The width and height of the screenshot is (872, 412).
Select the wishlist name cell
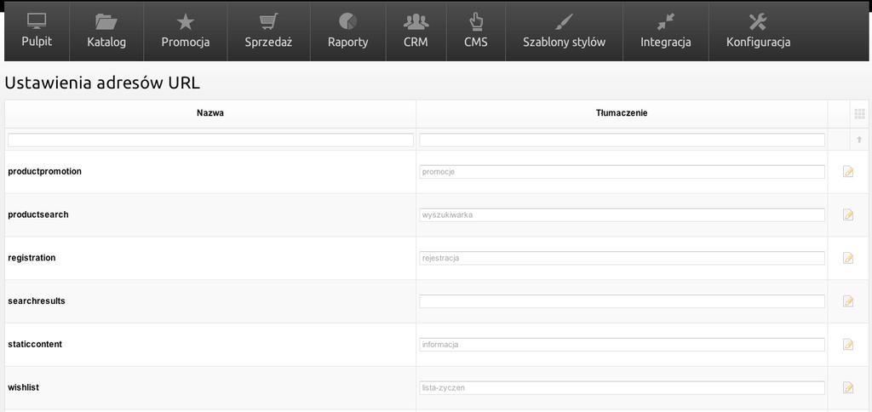tap(210, 387)
